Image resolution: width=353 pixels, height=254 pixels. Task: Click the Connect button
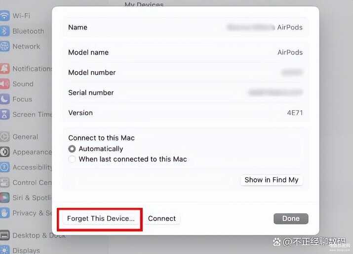pyautogui.click(x=162, y=219)
